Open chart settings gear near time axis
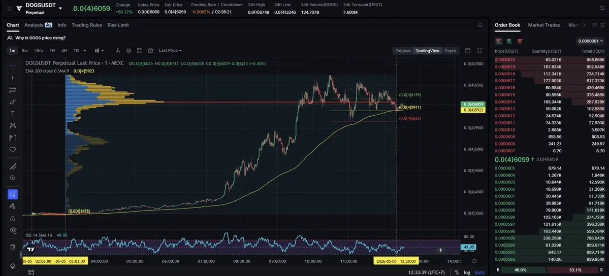This screenshot has width=609, height=276. point(474,261)
